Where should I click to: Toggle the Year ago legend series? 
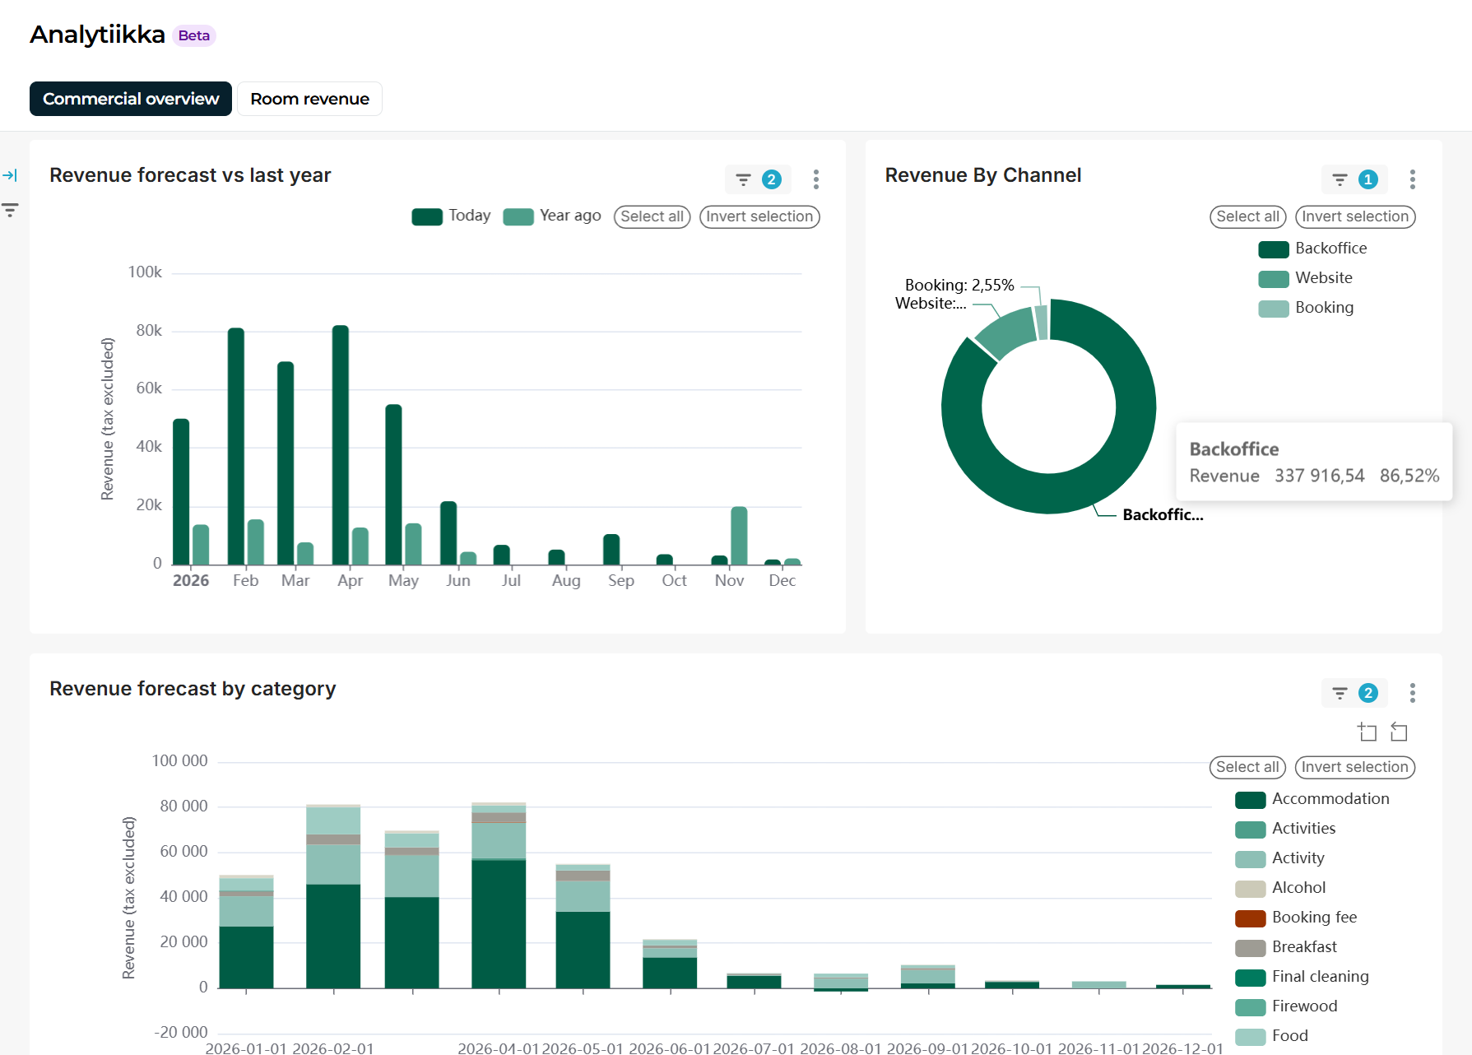point(552,216)
